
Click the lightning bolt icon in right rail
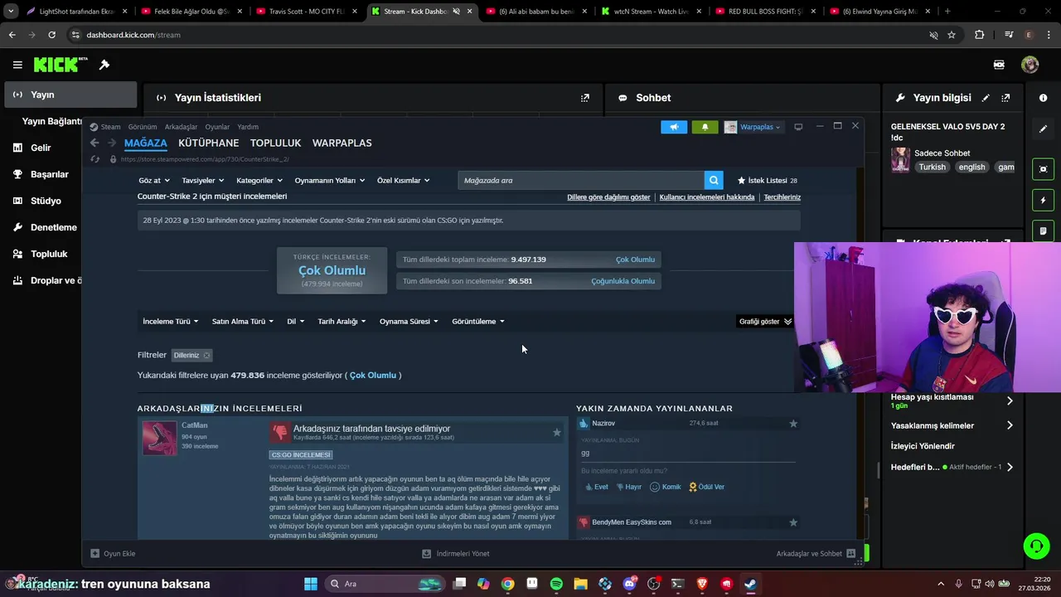point(1043,201)
